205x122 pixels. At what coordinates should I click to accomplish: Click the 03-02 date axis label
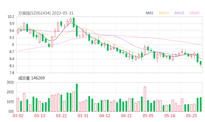[18, 116]
